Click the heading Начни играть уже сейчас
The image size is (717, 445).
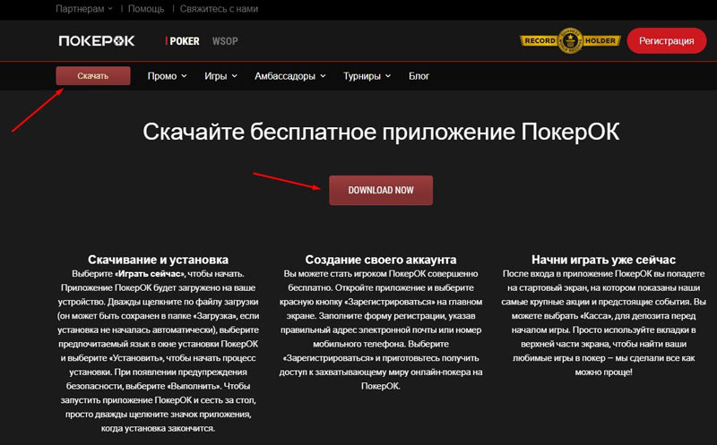[x=603, y=260]
